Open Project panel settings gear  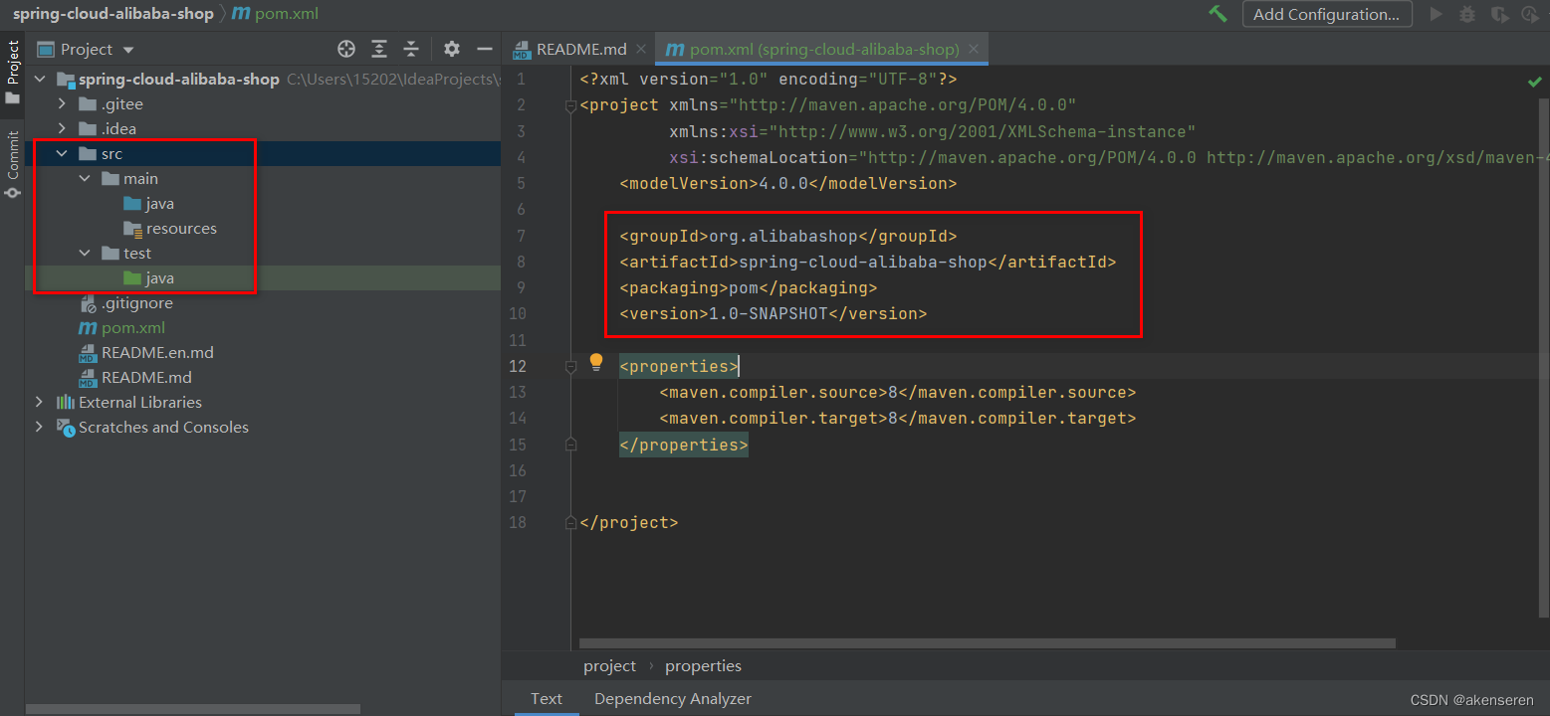(452, 49)
